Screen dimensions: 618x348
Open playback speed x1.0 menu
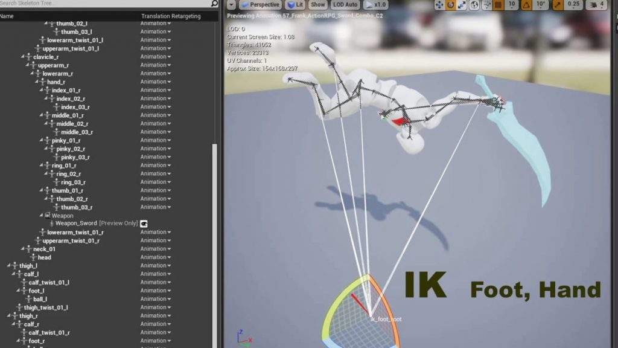(375, 5)
